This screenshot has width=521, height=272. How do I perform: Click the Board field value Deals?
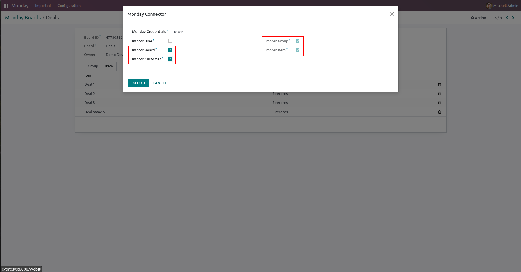click(x=110, y=46)
